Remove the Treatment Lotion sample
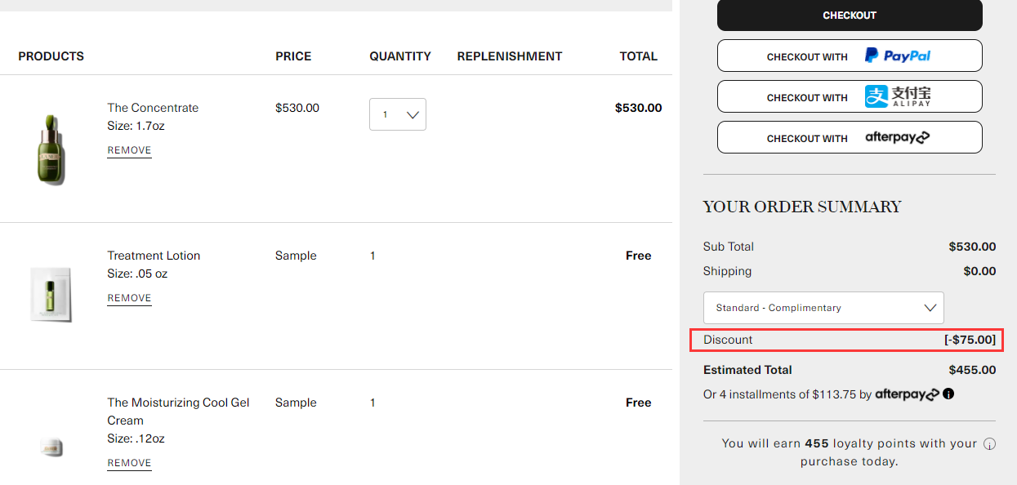1017x485 pixels. tap(129, 298)
